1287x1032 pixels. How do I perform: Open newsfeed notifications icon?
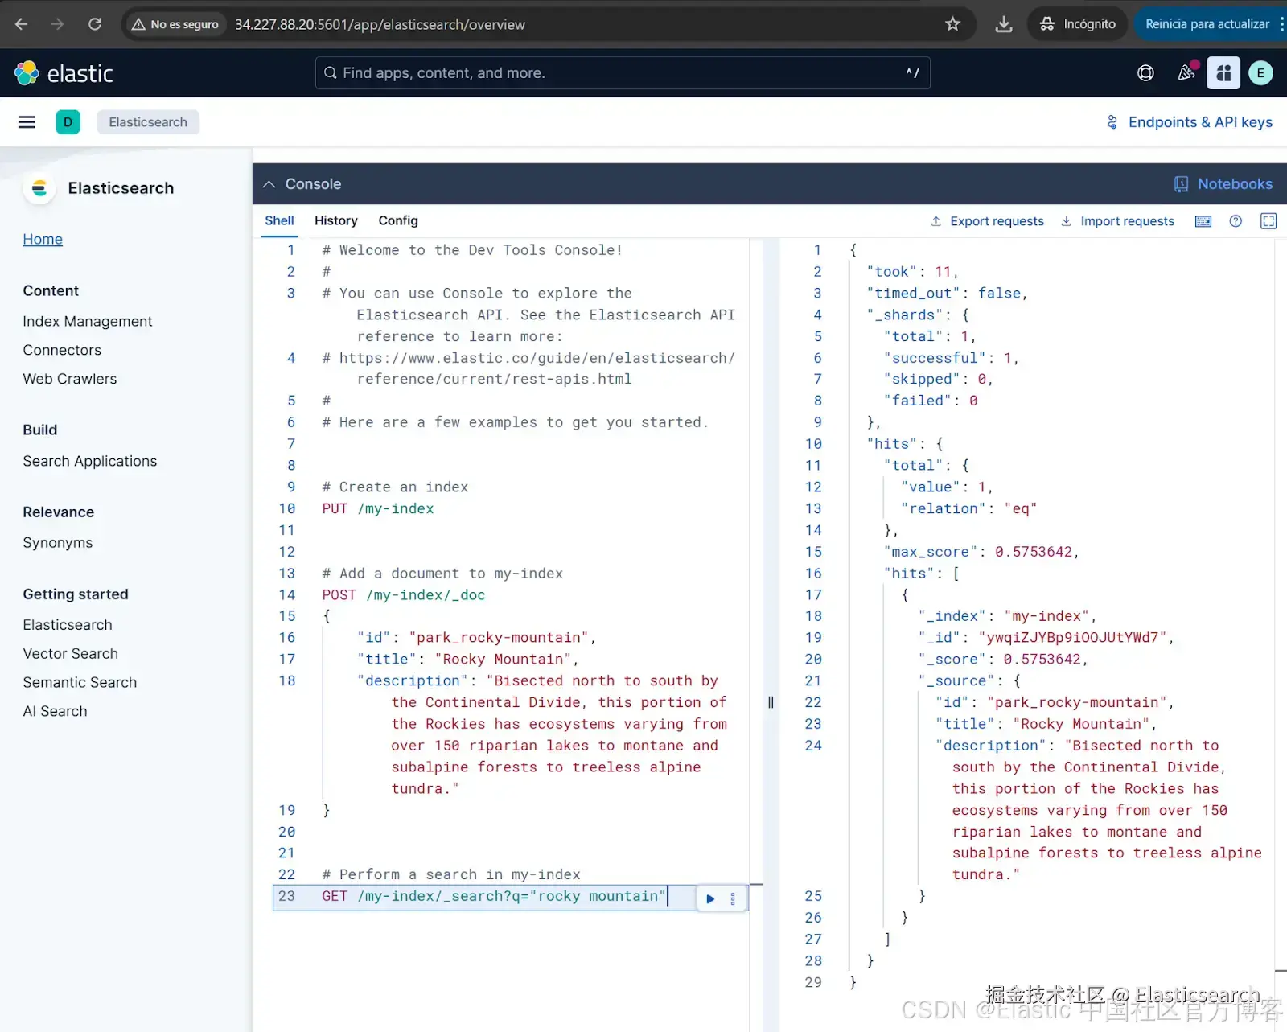[x=1186, y=73]
